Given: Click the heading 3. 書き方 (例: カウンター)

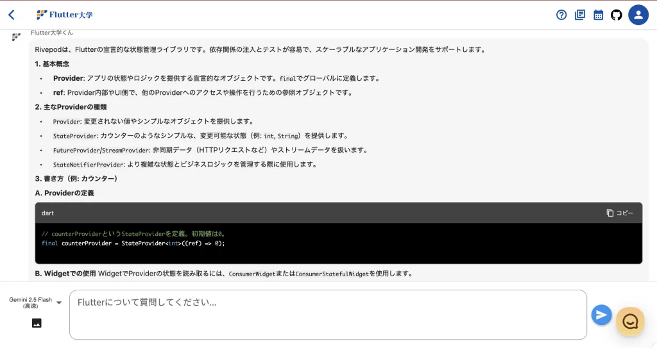Looking at the screenshot, I should point(76,178).
